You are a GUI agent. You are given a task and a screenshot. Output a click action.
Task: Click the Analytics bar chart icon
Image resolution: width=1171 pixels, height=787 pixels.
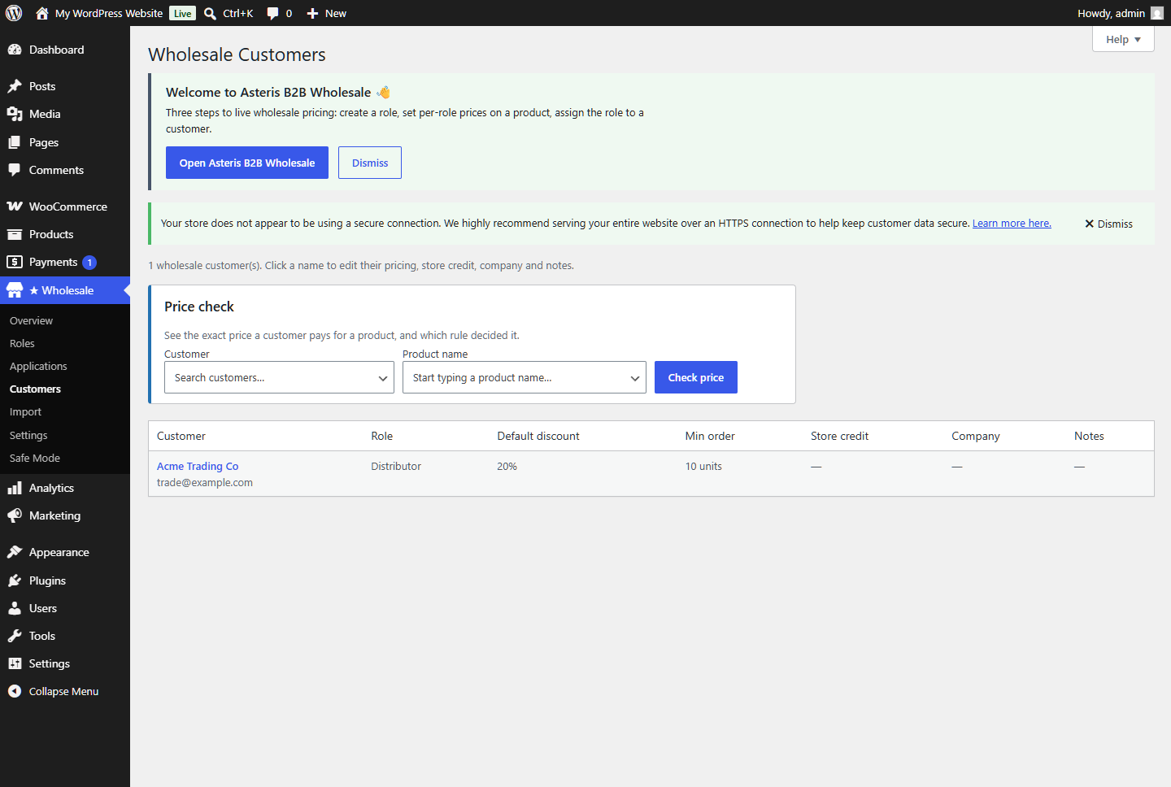(15, 488)
